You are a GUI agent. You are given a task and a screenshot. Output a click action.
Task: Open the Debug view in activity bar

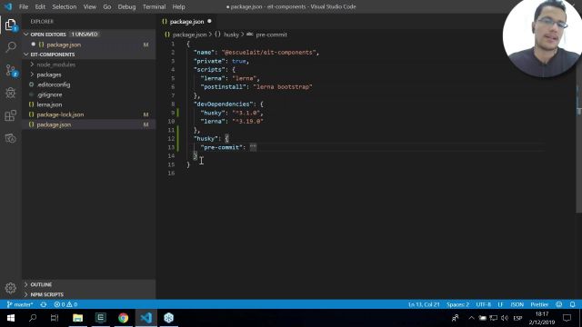pyautogui.click(x=11, y=93)
